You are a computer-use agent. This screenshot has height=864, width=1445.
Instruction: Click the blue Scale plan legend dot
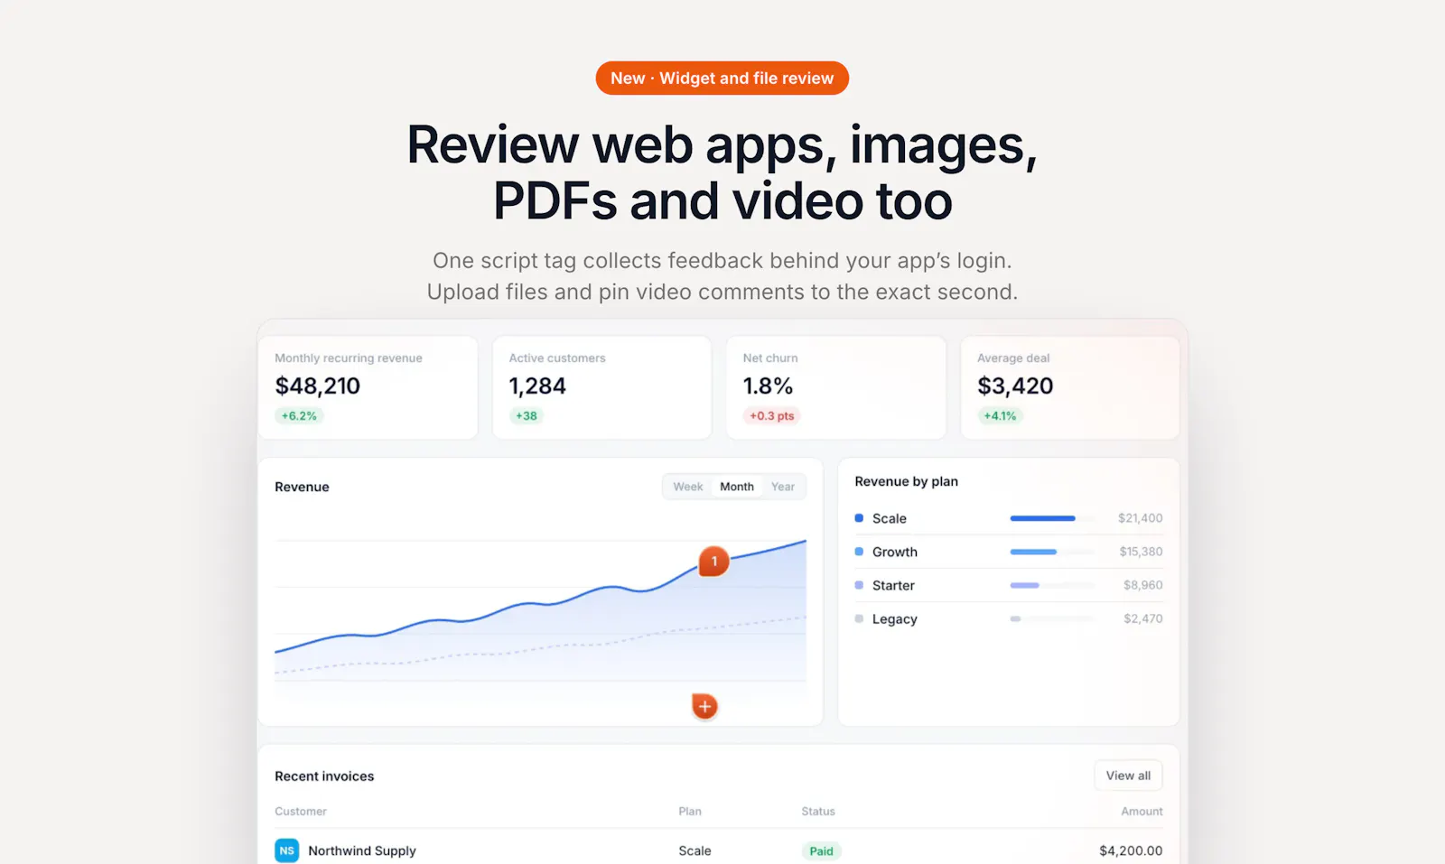click(859, 518)
